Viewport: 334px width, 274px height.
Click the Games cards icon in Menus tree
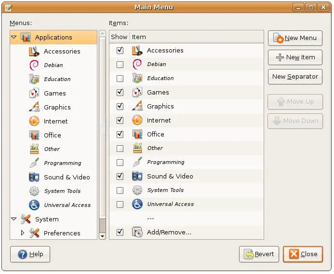pyautogui.click(x=34, y=93)
